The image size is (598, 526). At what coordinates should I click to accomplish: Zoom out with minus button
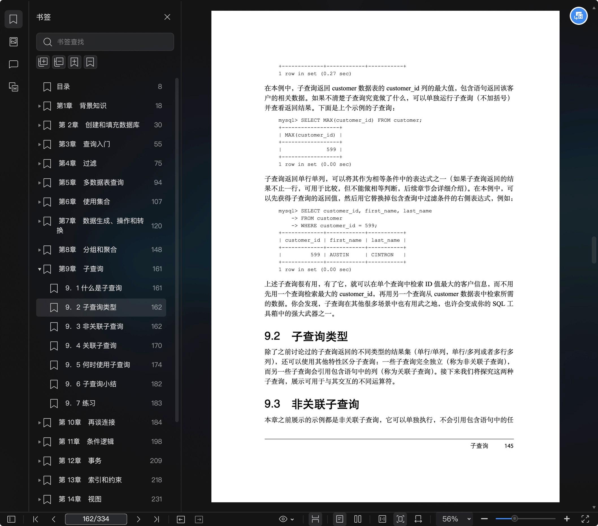click(x=484, y=519)
